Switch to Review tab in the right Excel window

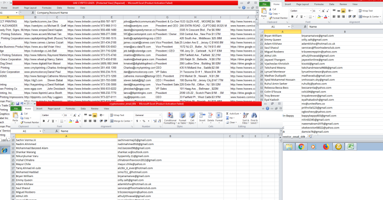tap(343, 4)
